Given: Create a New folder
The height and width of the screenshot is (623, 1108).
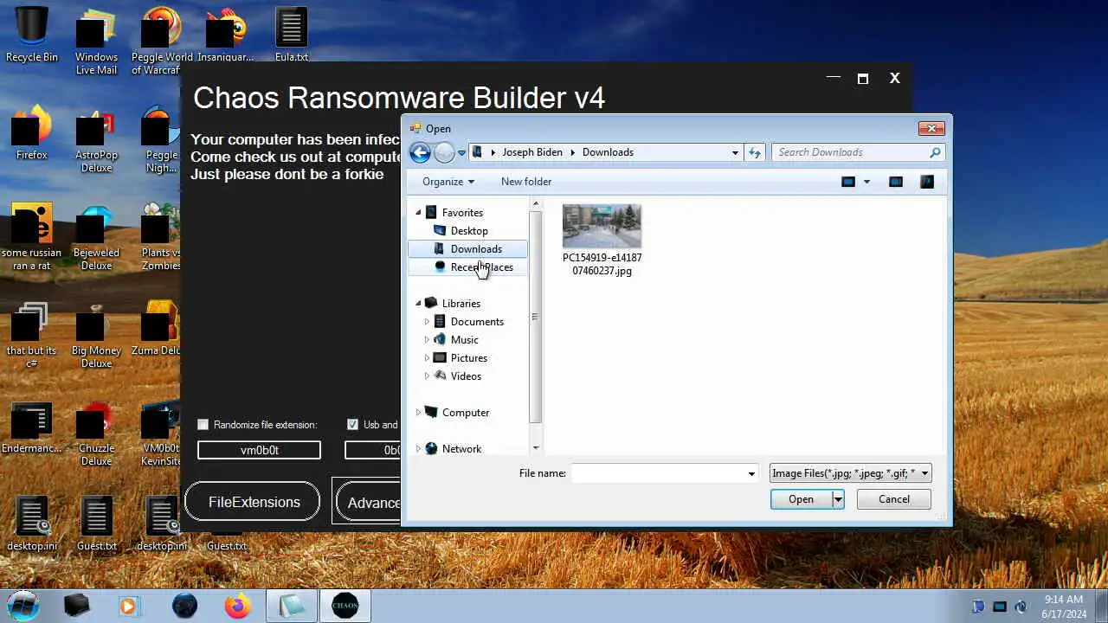Looking at the screenshot, I should point(526,182).
